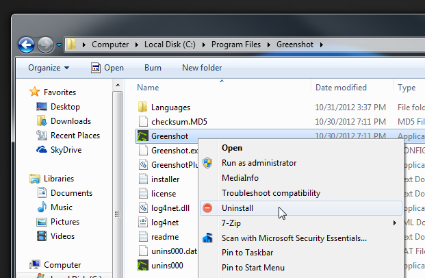The height and width of the screenshot is (278, 425).
Task: Click the Downloads folder icon
Action: point(42,121)
